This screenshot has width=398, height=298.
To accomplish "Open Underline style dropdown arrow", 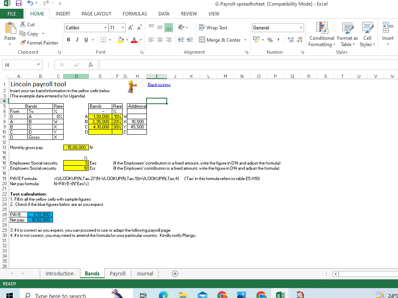I will coord(93,40).
